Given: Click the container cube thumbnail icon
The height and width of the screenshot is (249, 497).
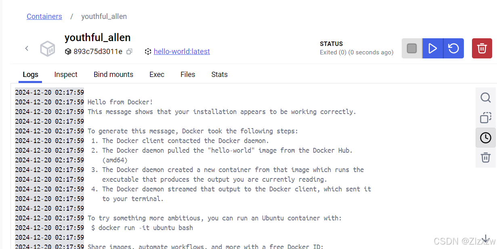Looking at the screenshot, I should pyautogui.click(x=47, y=48).
